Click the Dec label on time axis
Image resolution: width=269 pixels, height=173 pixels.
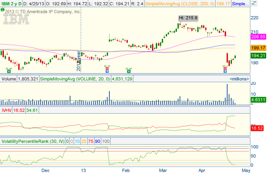click(46, 170)
